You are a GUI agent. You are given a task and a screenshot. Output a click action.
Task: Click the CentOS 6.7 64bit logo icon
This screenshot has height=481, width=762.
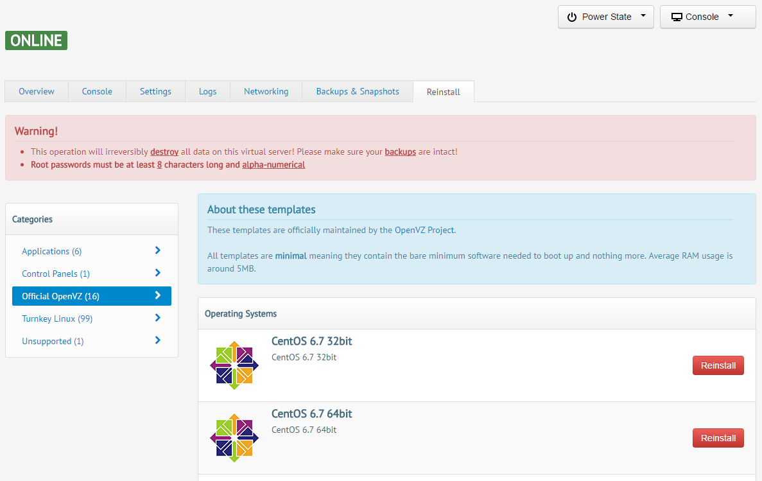pos(234,438)
